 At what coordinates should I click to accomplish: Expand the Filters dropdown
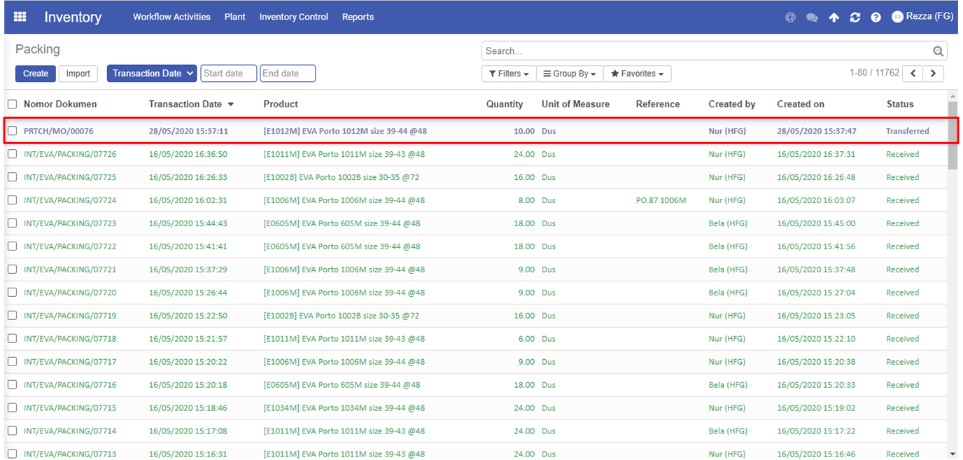509,74
